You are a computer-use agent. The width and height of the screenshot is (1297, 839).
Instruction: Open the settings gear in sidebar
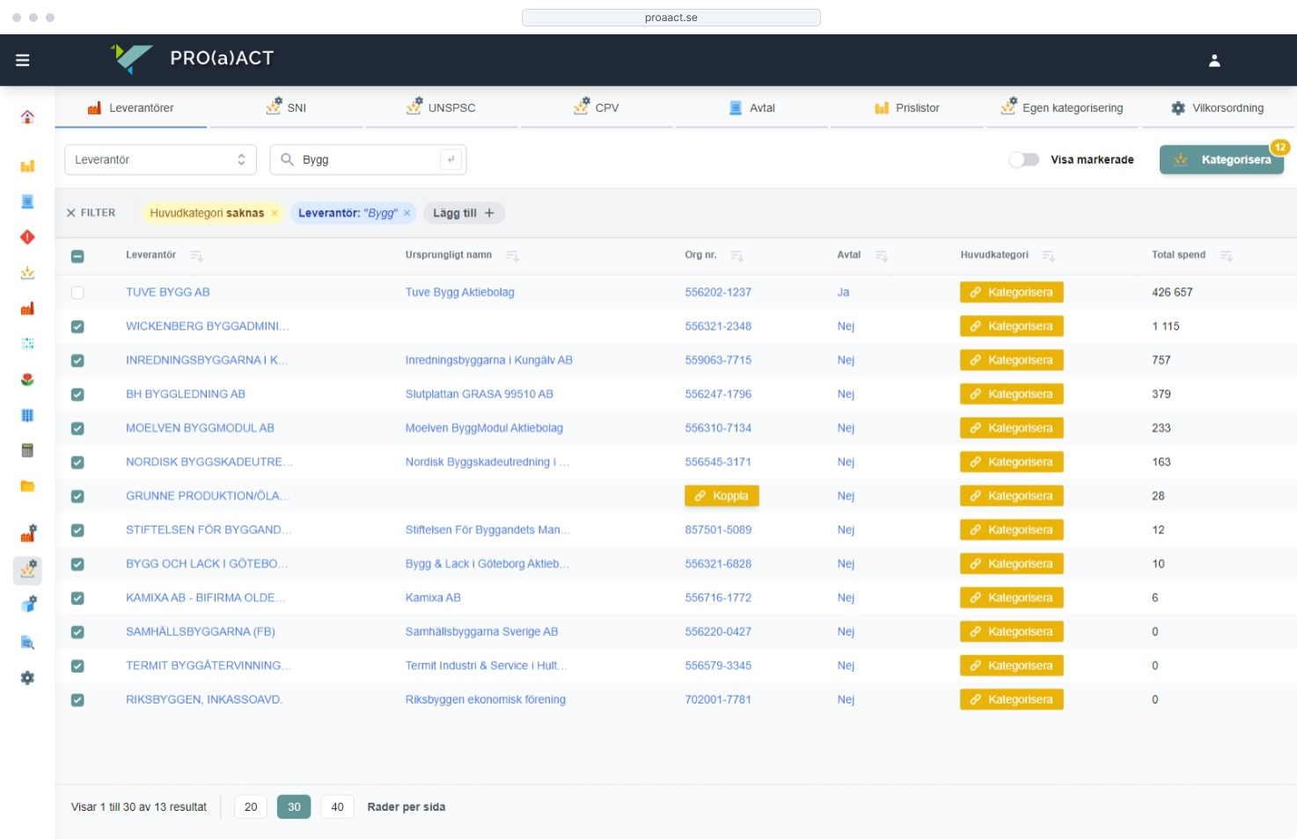tap(27, 678)
